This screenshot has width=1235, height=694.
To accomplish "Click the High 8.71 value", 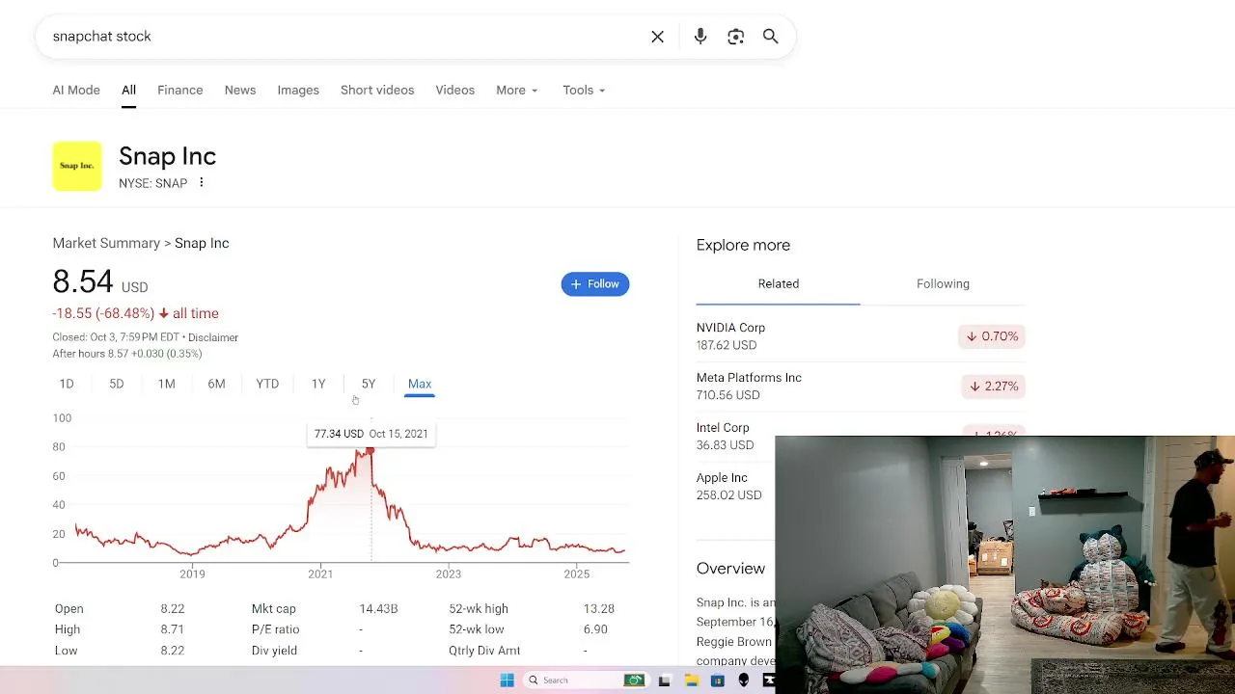I will point(173,629).
